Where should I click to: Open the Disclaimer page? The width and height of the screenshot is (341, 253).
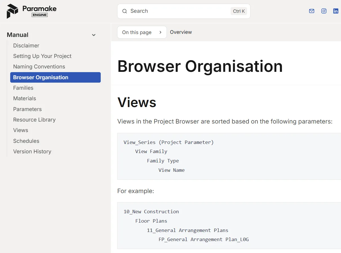point(26,45)
